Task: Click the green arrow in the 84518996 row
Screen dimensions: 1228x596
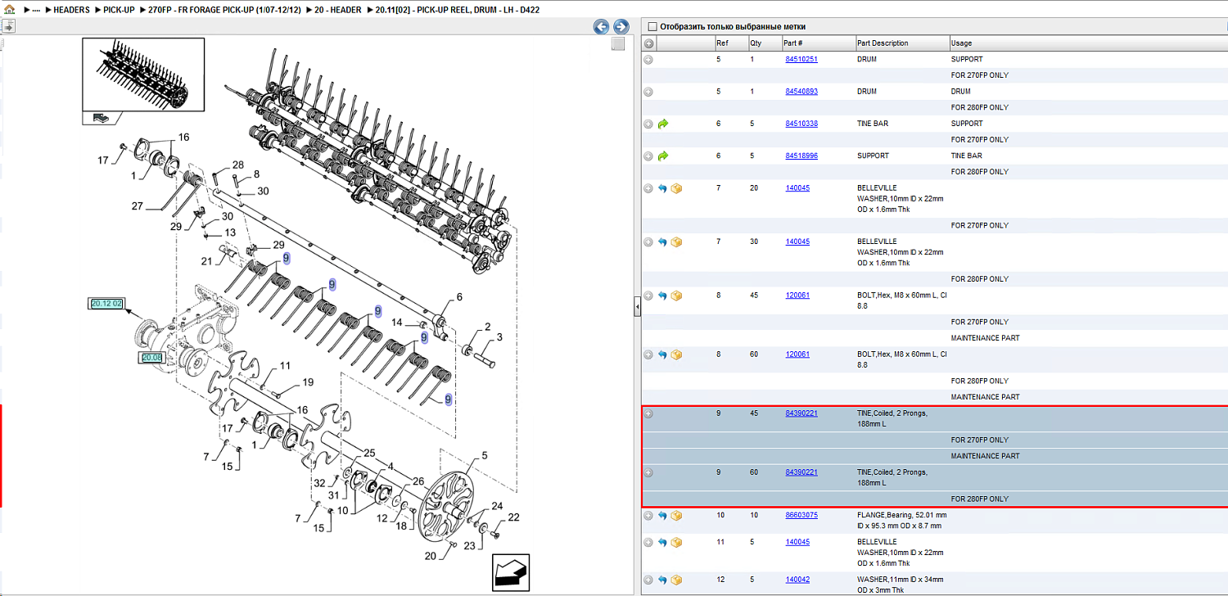Action: pyautogui.click(x=663, y=156)
